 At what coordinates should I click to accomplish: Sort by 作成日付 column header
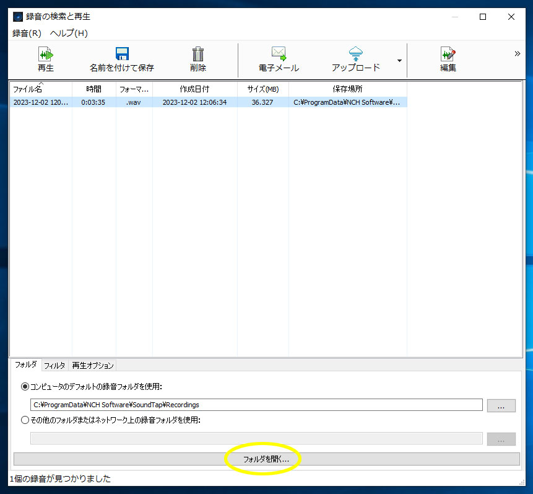[195, 89]
